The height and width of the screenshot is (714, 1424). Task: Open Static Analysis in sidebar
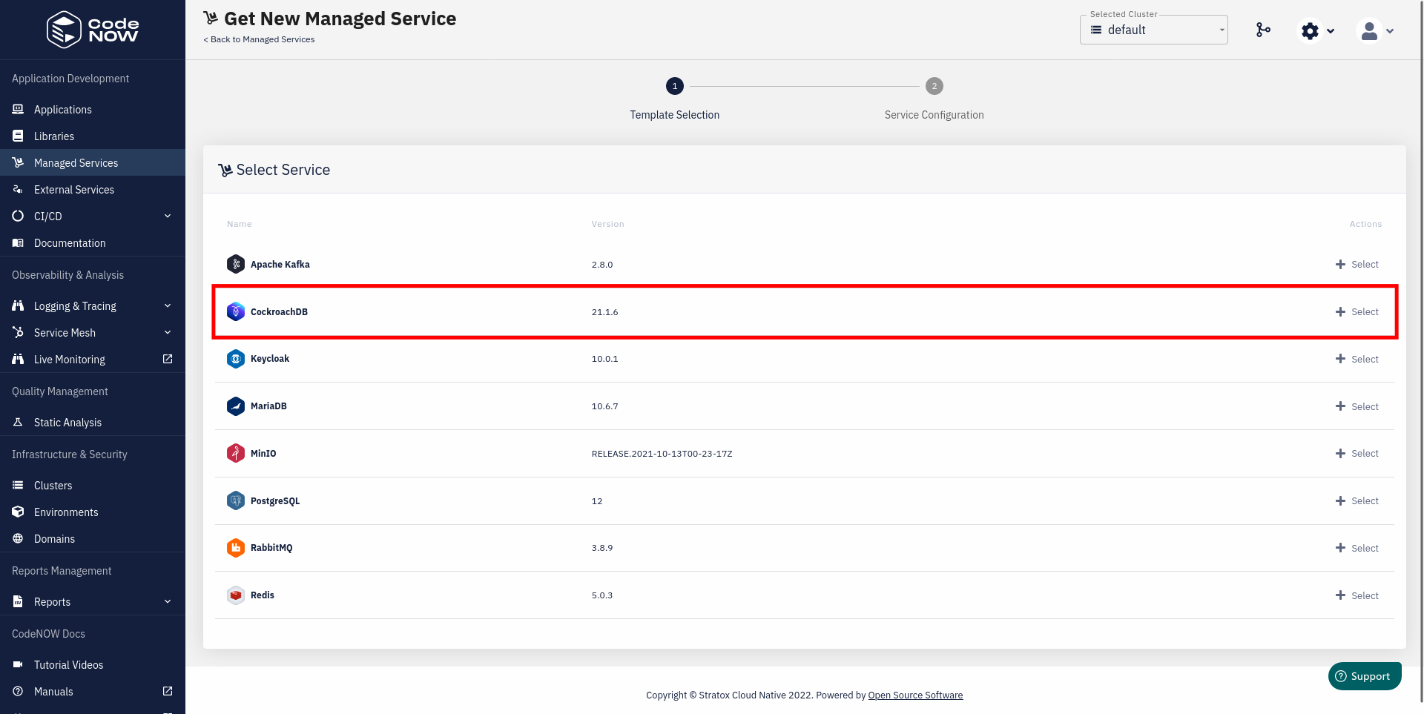[x=93, y=423]
